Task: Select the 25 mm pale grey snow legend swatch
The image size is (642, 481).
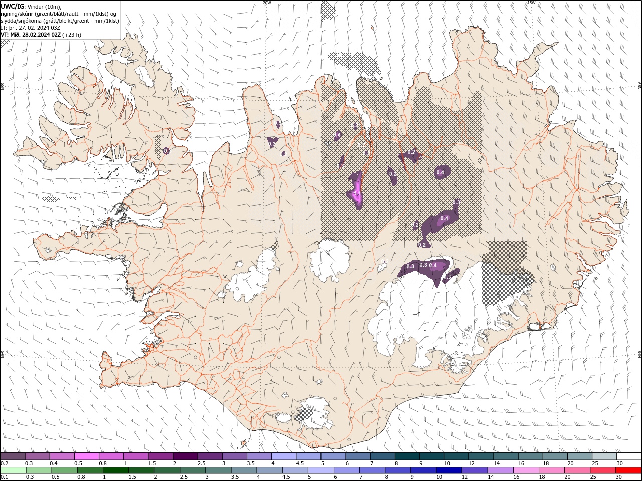Action: pyautogui.click(x=604, y=456)
